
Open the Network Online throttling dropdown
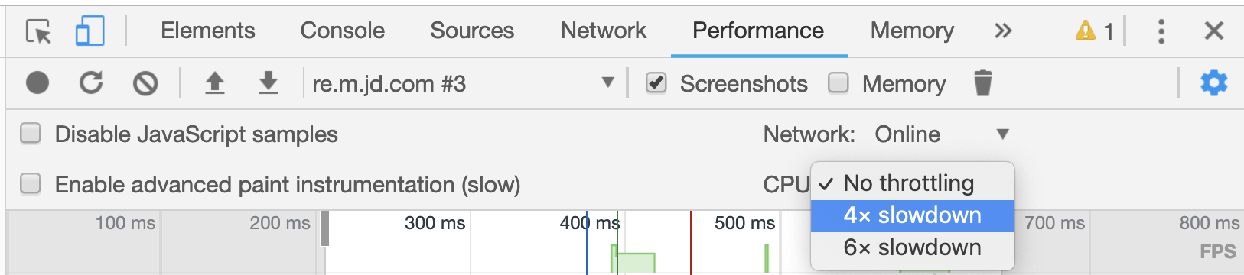942,134
